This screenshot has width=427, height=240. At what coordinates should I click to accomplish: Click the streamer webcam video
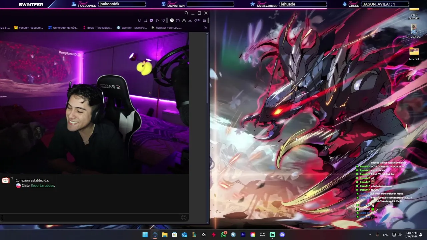pos(94,103)
